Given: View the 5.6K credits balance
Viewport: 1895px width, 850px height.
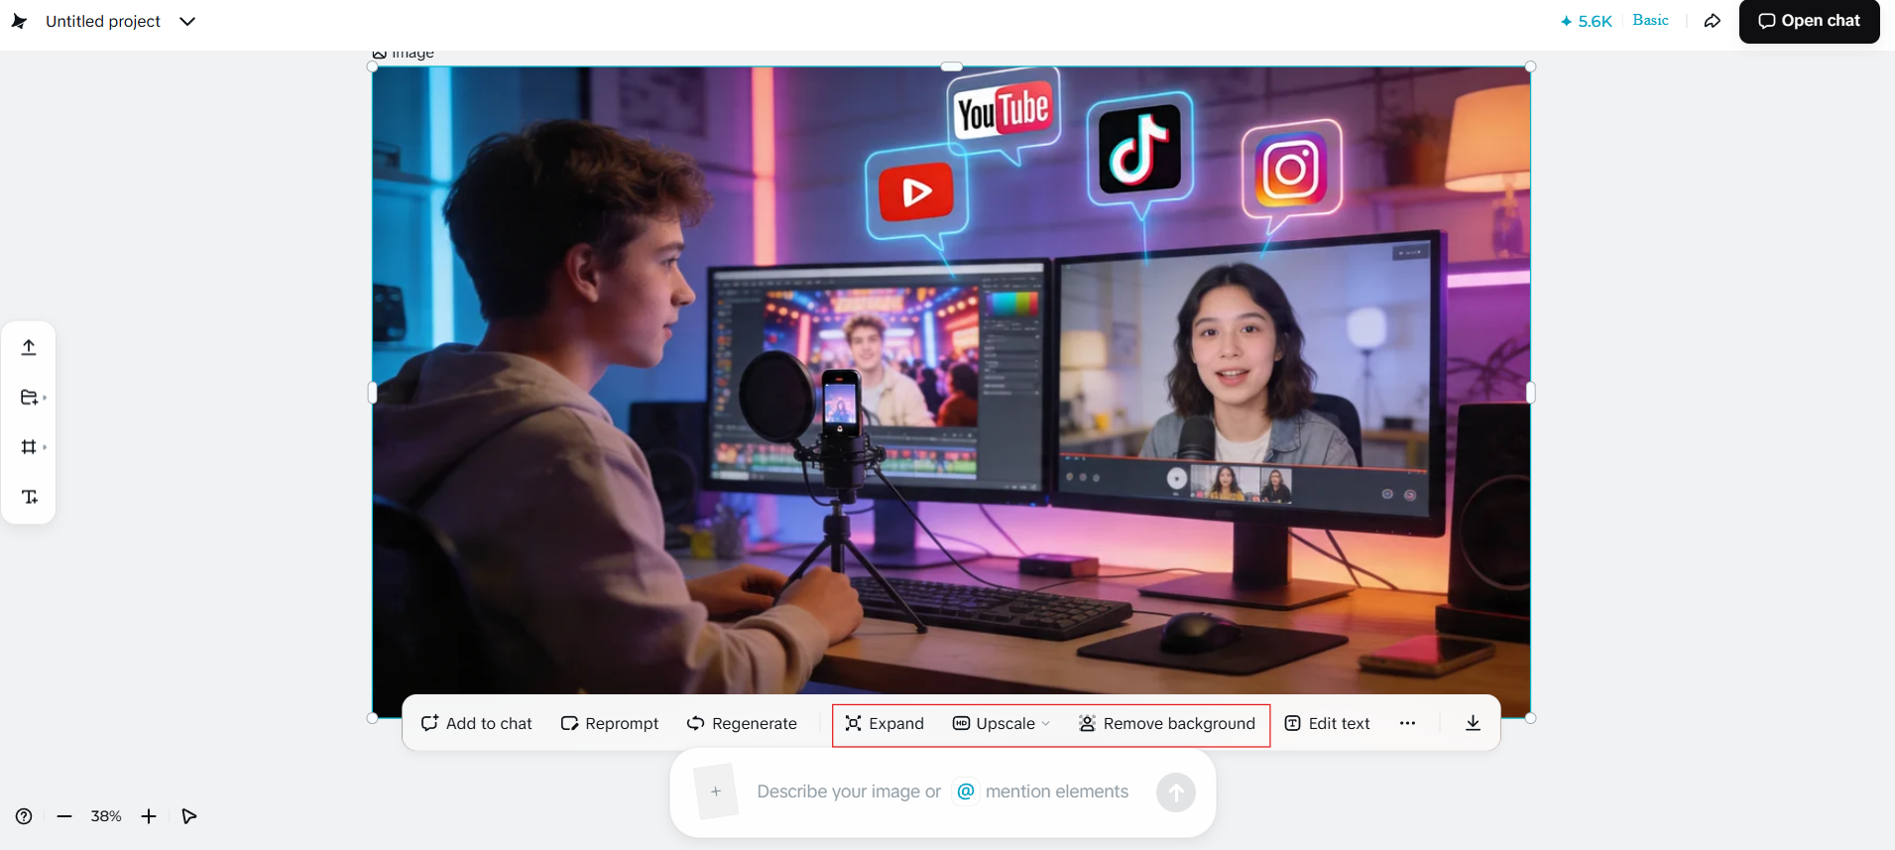Looking at the screenshot, I should tap(1586, 21).
